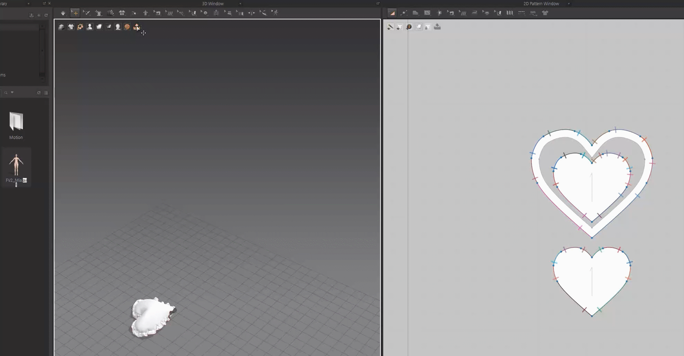Click the library list scrollbar handle
This screenshot has height=356, width=684.
(x=42, y=51)
